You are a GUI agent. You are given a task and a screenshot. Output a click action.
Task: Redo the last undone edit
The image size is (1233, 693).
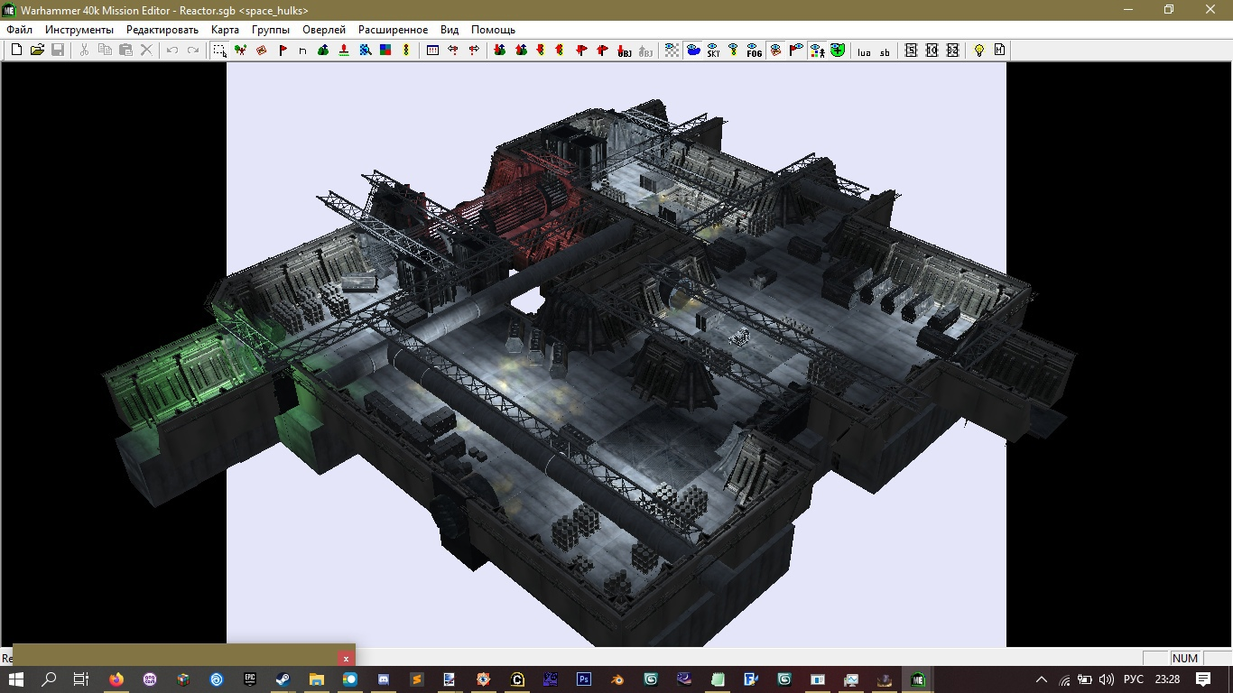tap(192, 51)
